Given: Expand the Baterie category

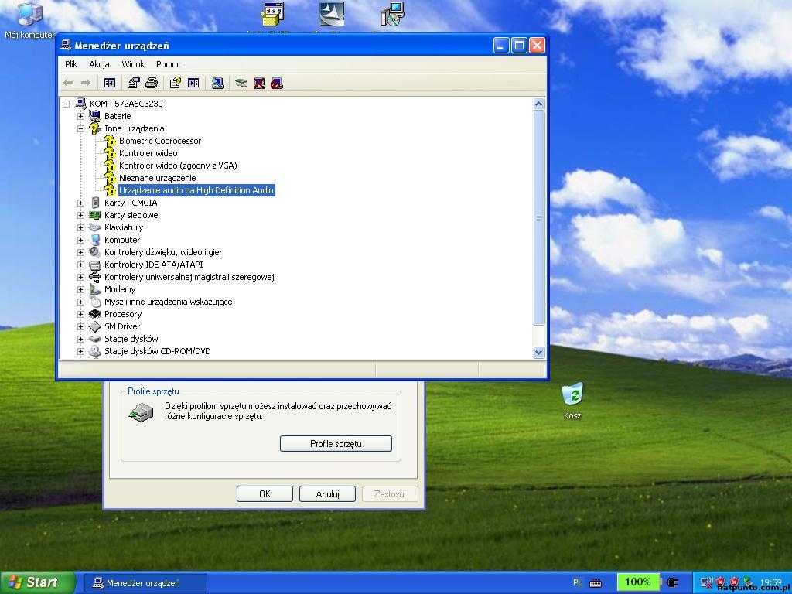Looking at the screenshot, I should (x=80, y=116).
